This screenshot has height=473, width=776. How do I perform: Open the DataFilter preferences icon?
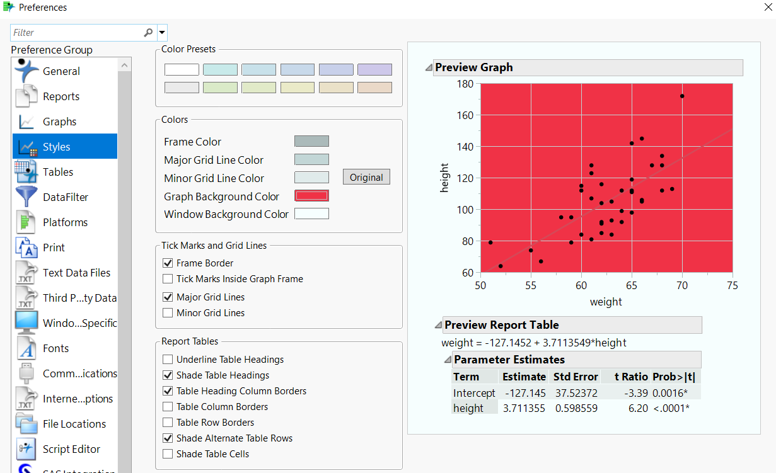(x=25, y=197)
